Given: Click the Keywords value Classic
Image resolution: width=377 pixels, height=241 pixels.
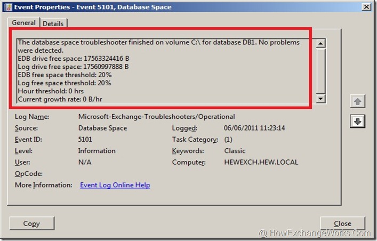Looking at the screenshot, I should (235, 151).
